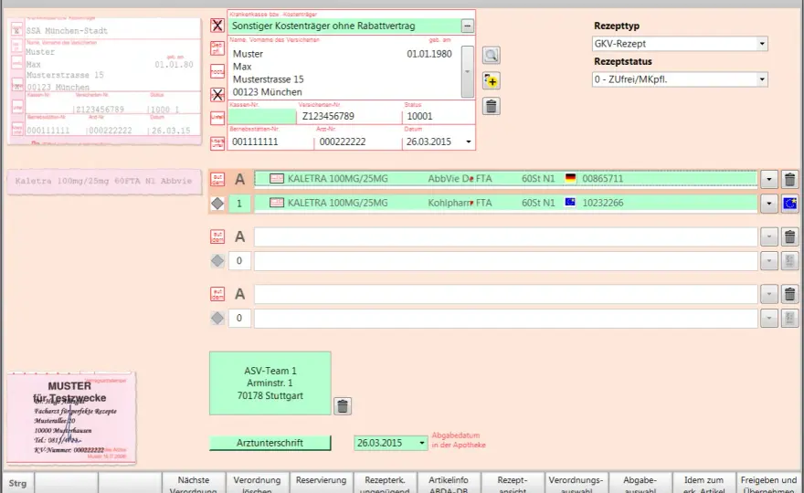Image resolution: width=804 pixels, height=493 pixels.
Task: Open the Abgabedatum 26.03.2015 date dropdown
Action: pos(421,443)
